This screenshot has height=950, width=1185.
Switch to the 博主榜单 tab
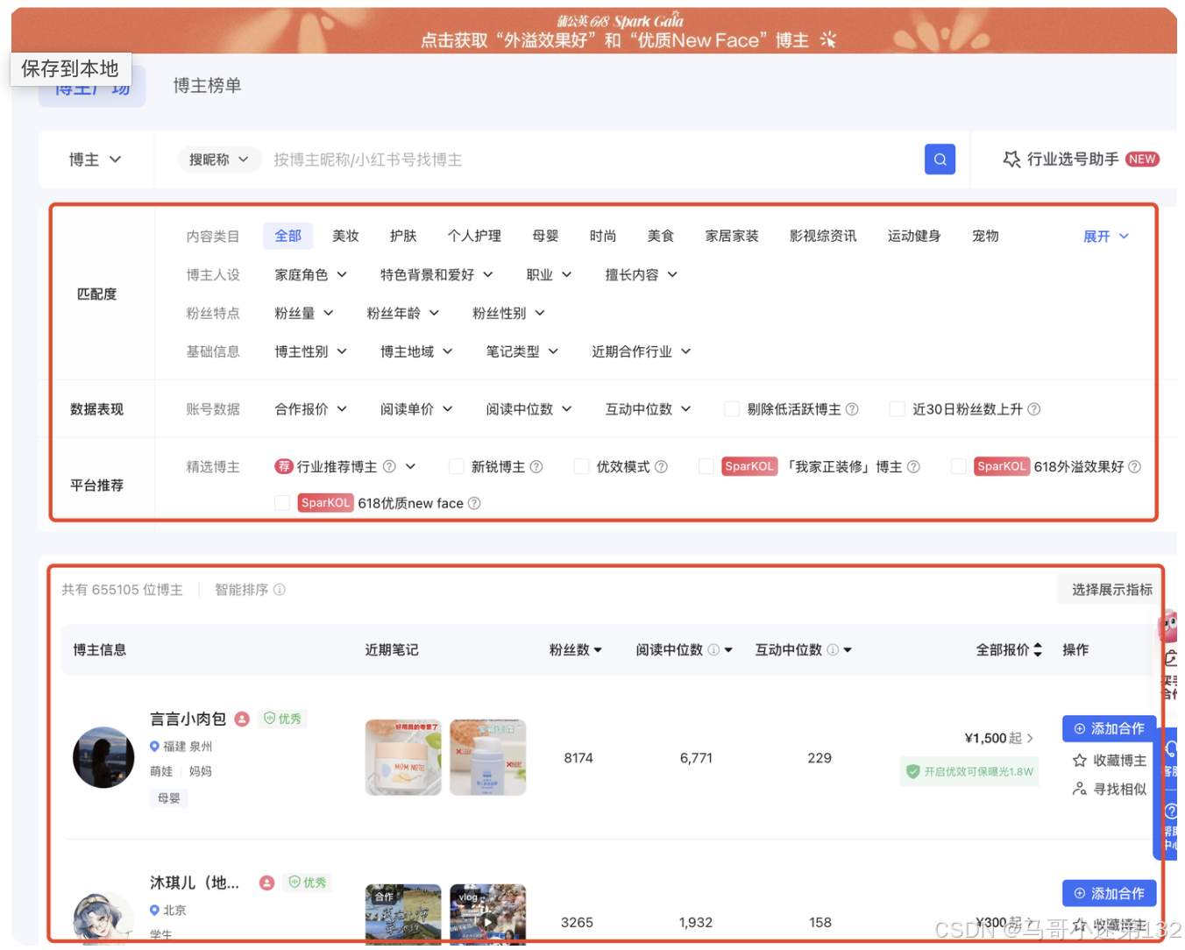tap(207, 85)
